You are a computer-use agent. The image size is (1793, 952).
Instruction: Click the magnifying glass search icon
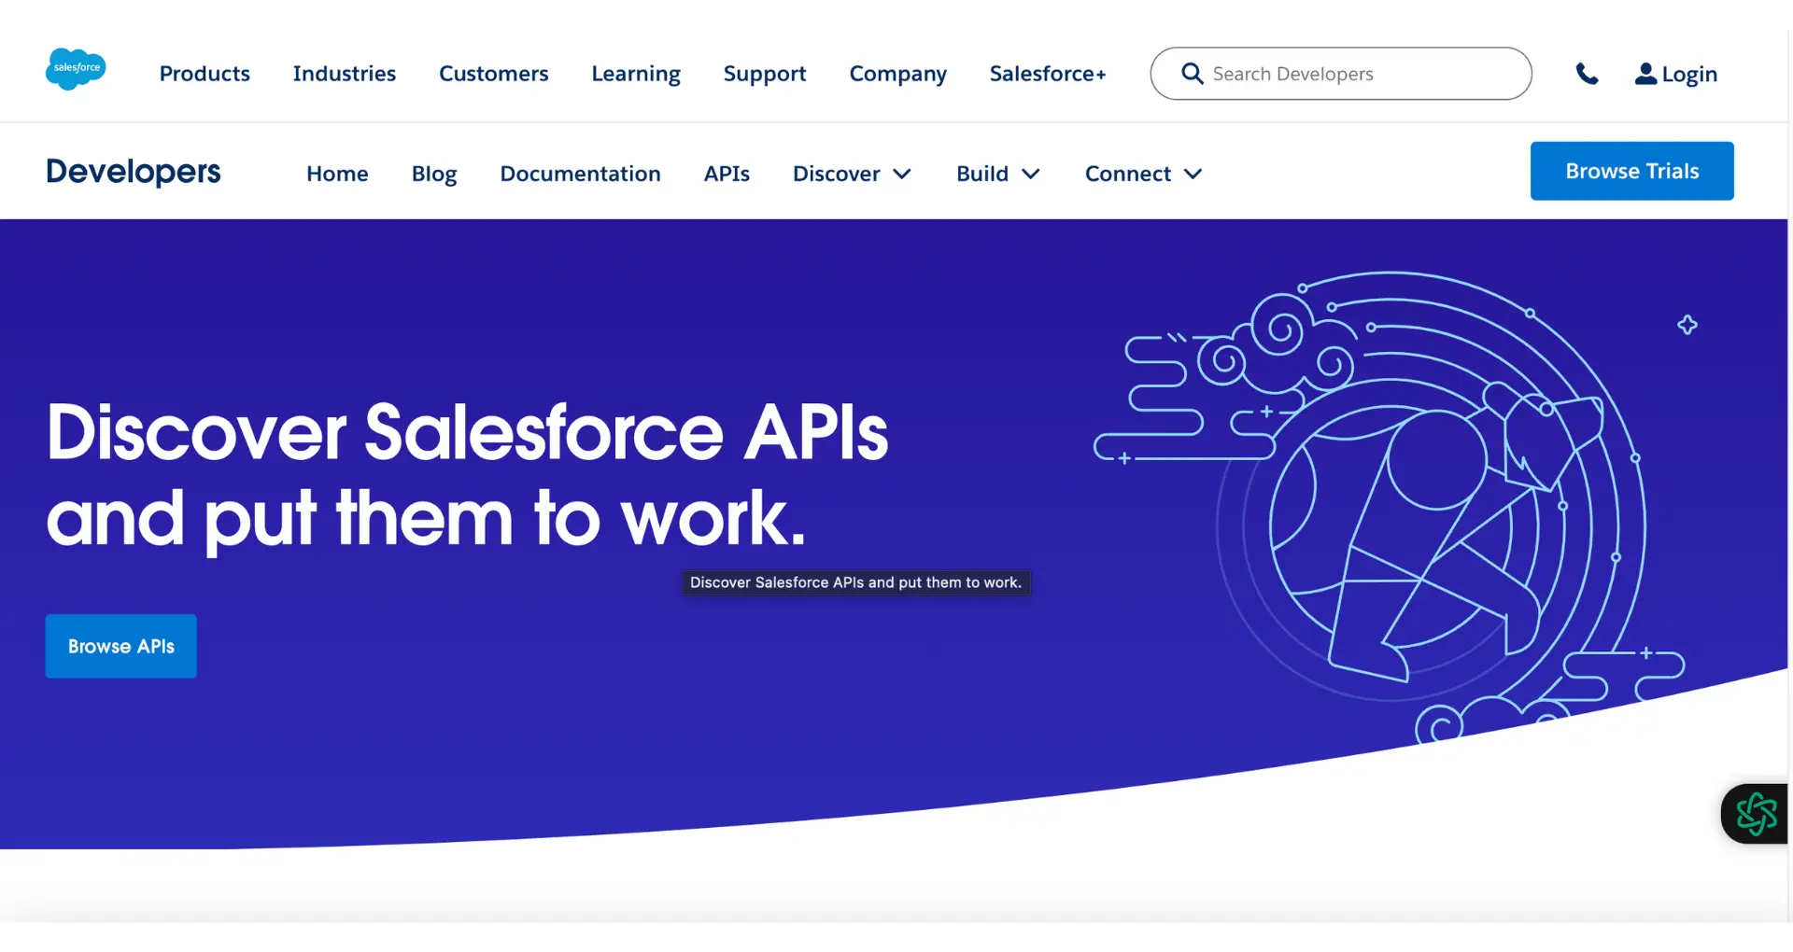1191,73
